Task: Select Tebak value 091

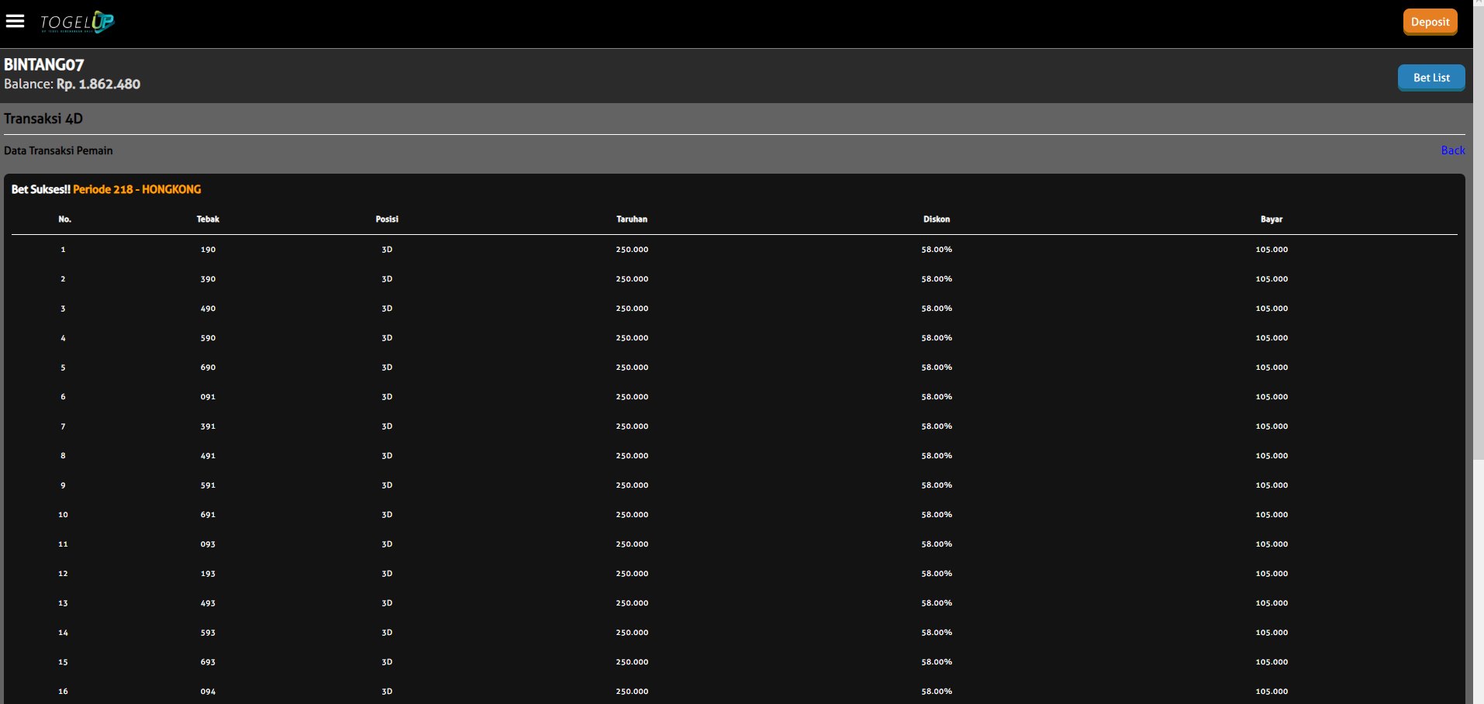Action: coord(208,397)
